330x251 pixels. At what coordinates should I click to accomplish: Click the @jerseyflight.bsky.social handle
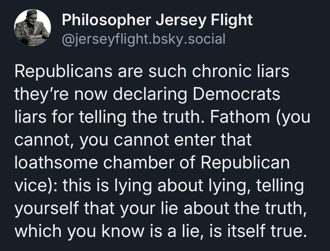coord(143,39)
